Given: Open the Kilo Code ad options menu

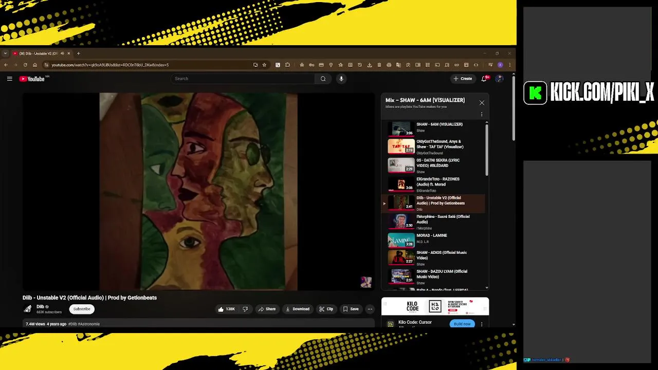Looking at the screenshot, I should tap(482, 324).
